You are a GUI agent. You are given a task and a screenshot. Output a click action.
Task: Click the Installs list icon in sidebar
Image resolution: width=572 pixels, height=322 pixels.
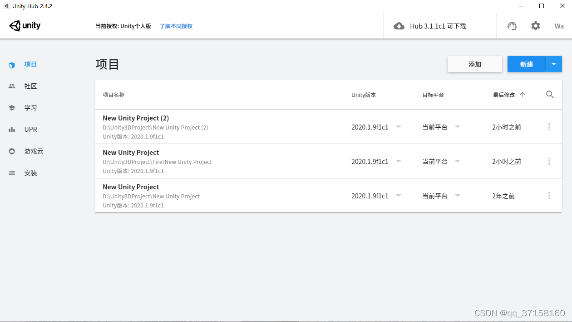coord(12,173)
